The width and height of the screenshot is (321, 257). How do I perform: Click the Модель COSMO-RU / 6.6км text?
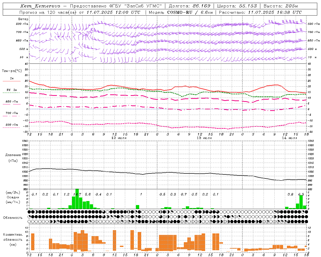[181, 12]
